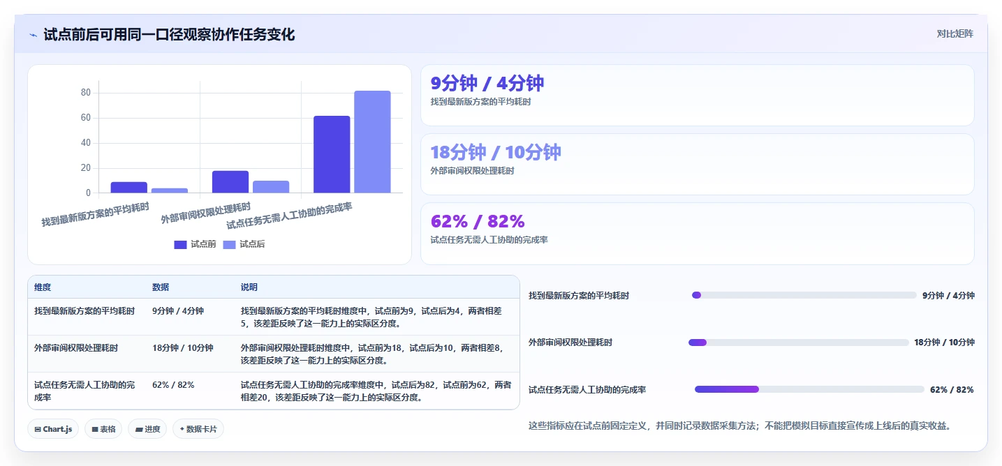Image resolution: width=1002 pixels, height=466 pixels.
Task: Click the 表格 tag chip
Action: tap(103, 429)
